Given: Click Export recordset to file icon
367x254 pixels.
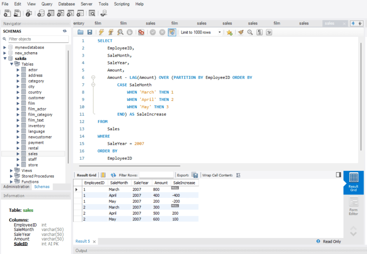Looking at the screenshot, I should point(195,175).
